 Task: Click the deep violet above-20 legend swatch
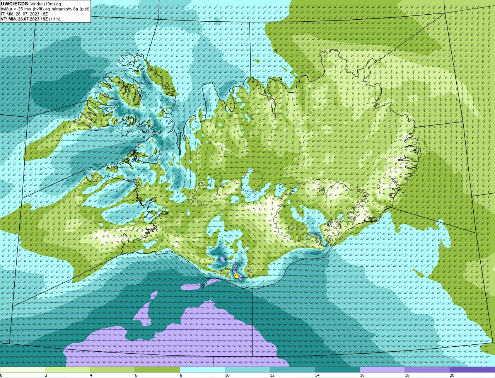pyautogui.click(x=472, y=369)
